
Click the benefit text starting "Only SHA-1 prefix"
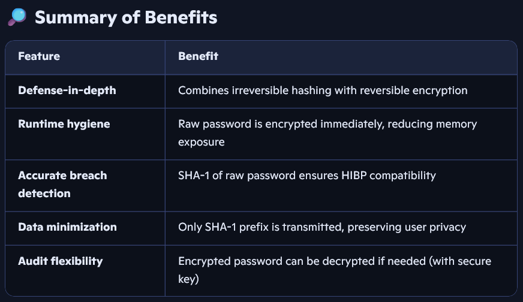click(322, 227)
